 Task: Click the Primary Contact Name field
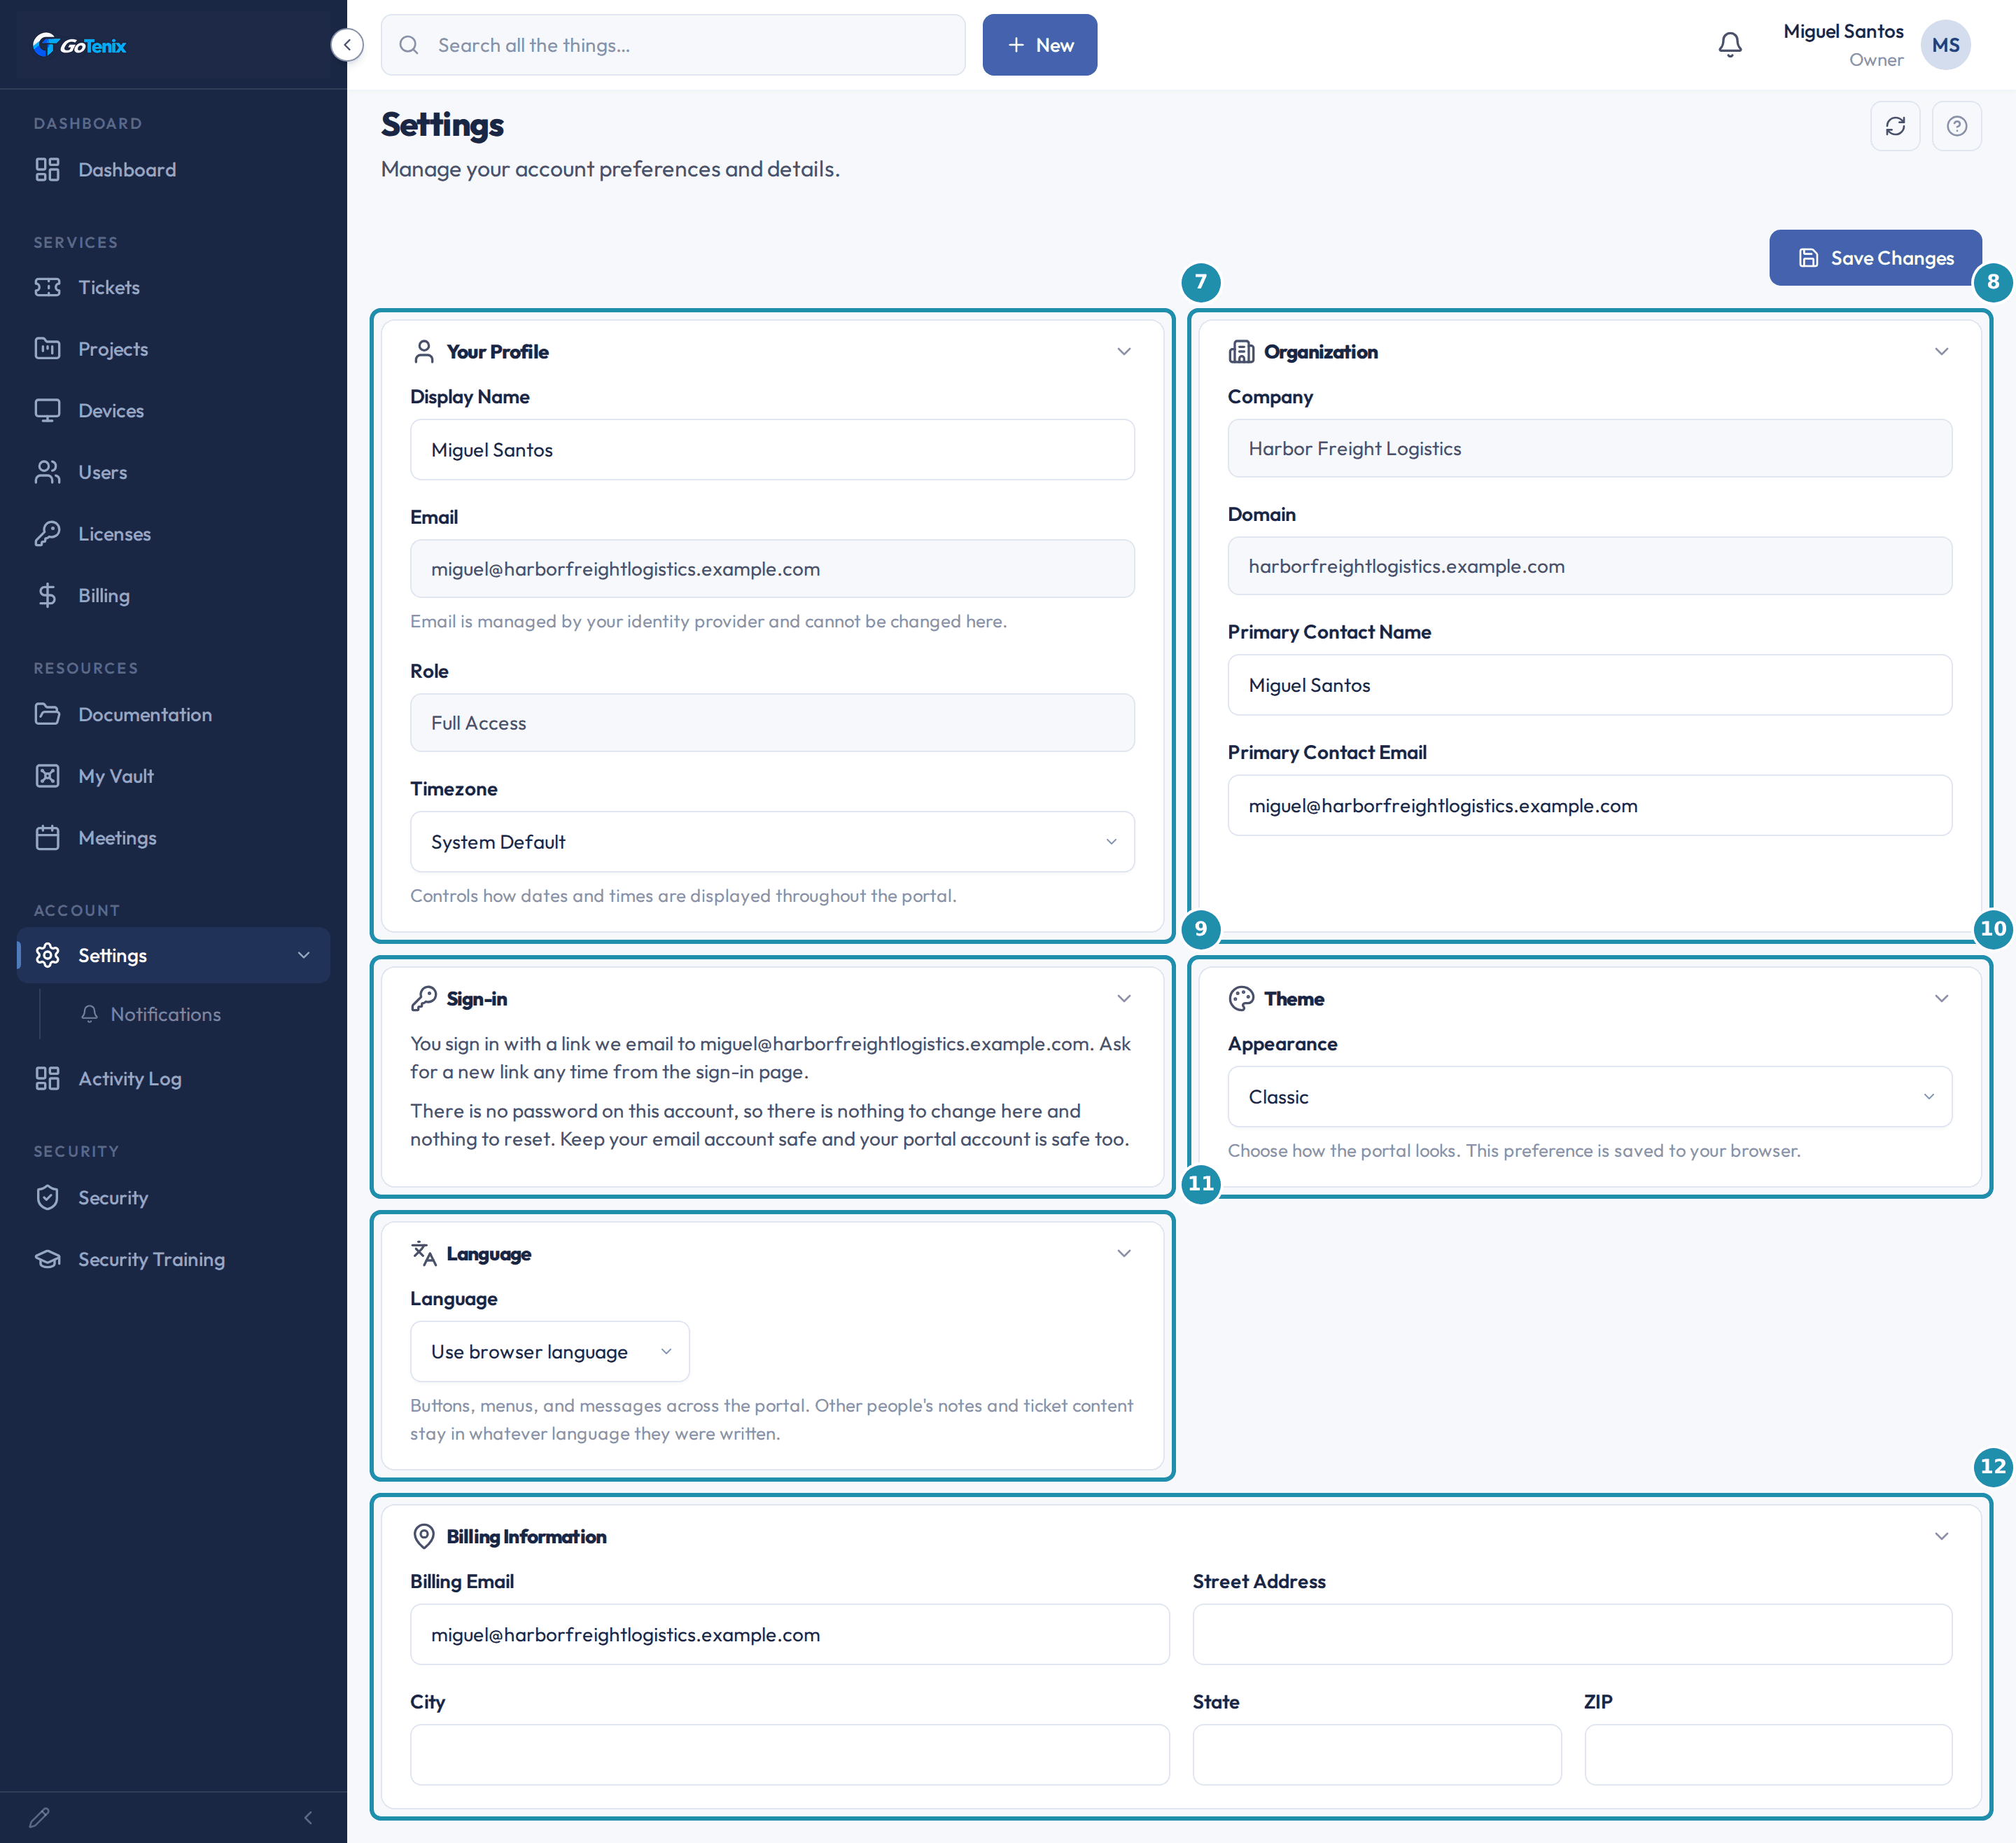(1589, 686)
